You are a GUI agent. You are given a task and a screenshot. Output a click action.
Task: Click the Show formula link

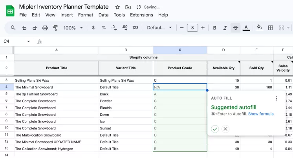click(x=261, y=114)
